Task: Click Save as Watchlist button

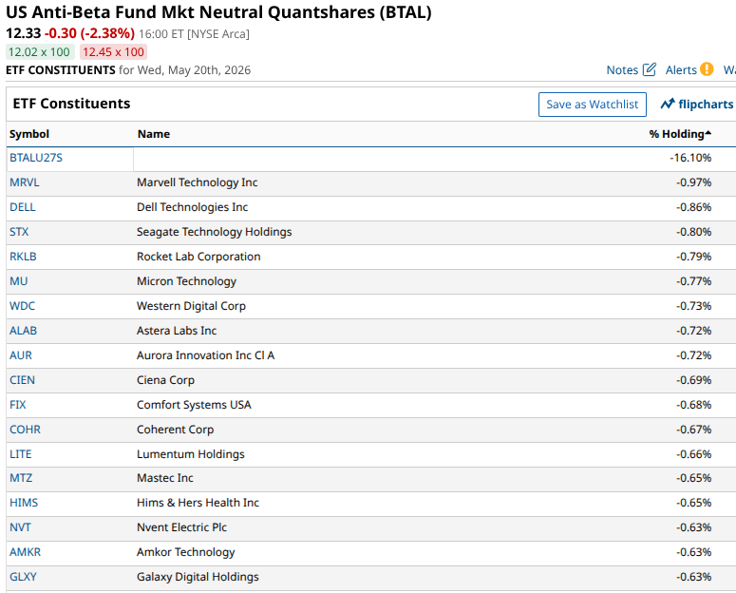Action: (x=592, y=105)
